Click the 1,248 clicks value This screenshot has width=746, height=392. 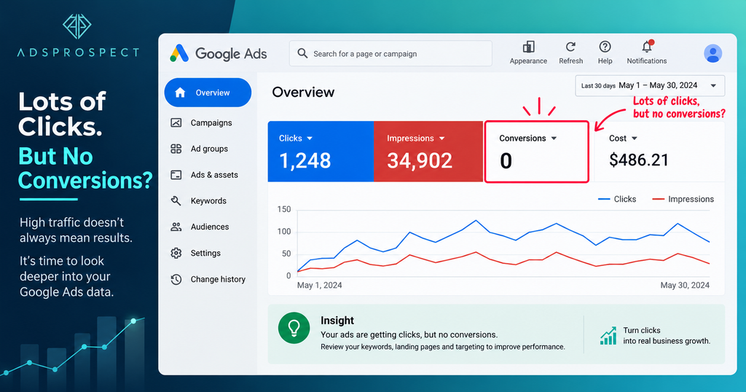tap(305, 161)
